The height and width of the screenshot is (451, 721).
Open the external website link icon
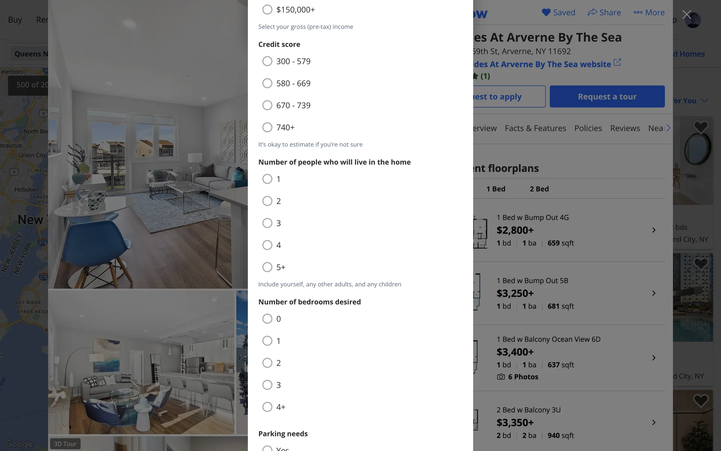[617, 62]
